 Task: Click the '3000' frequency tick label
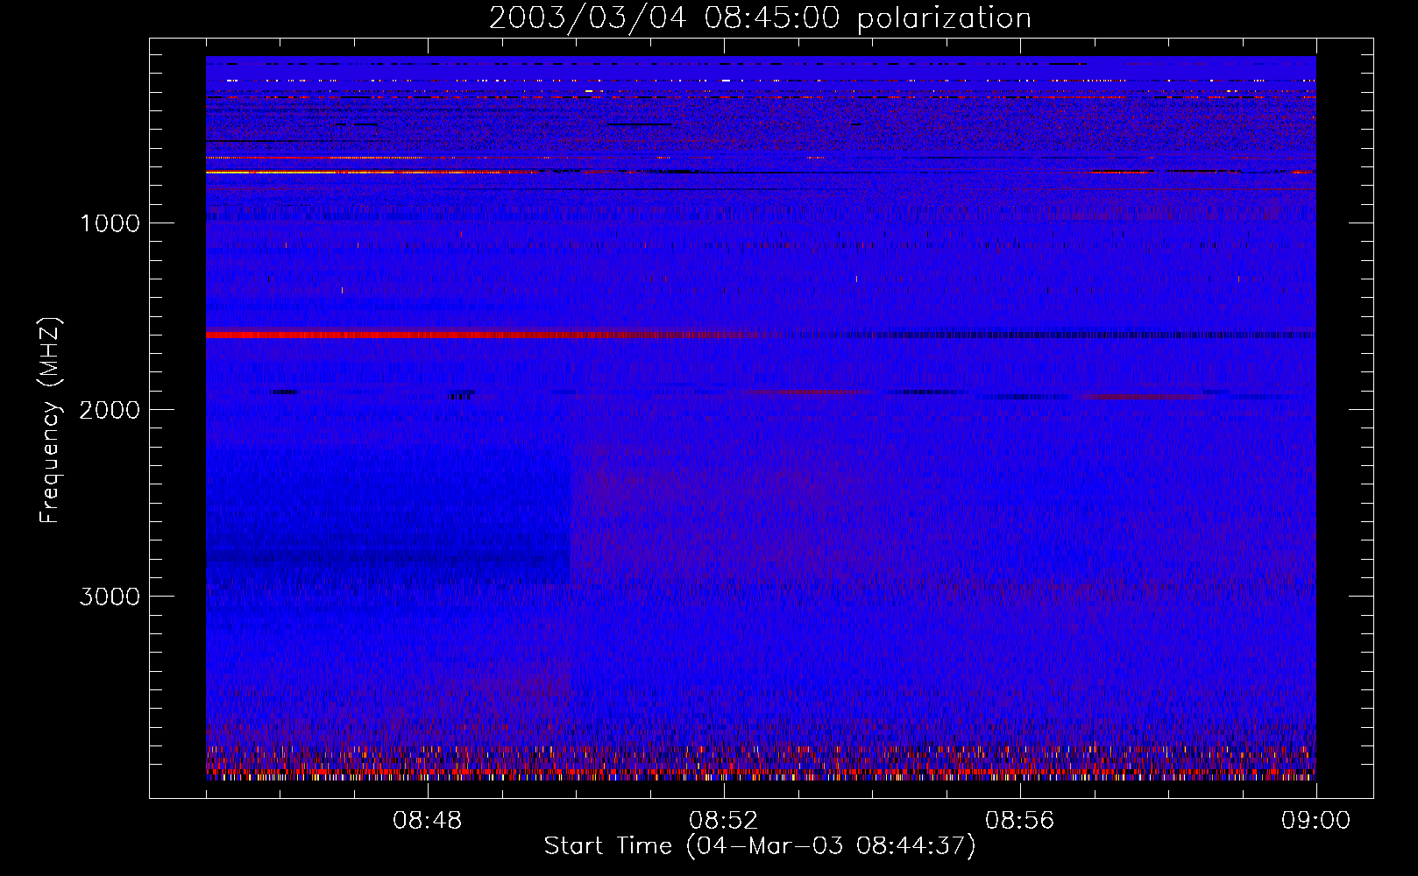click(110, 597)
